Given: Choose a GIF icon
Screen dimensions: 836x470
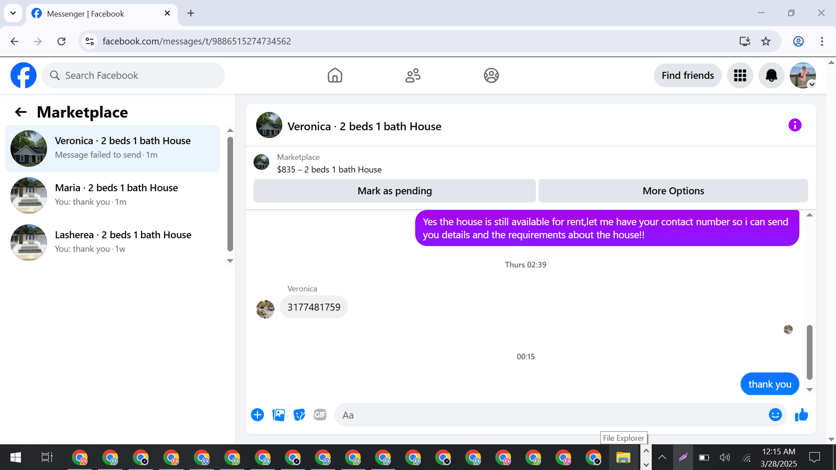Looking at the screenshot, I should 320,415.
